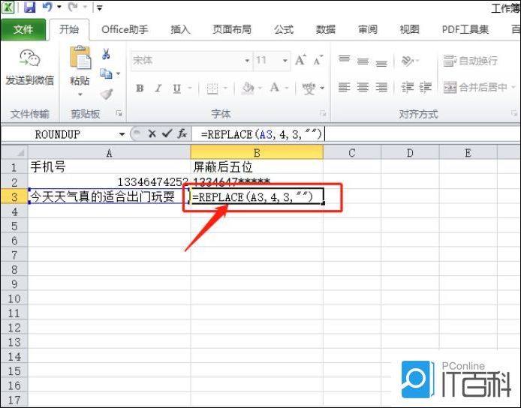Click 合并后居中 merge and center button
The height and width of the screenshot is (408, 521).
click(x=475, y=87)
